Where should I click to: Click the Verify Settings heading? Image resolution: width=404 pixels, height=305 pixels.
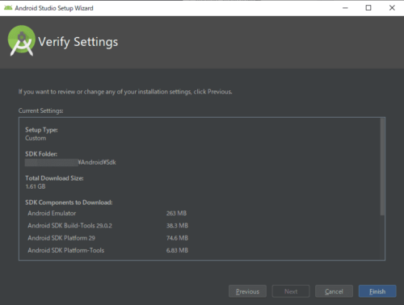click(x=78, y=42)
